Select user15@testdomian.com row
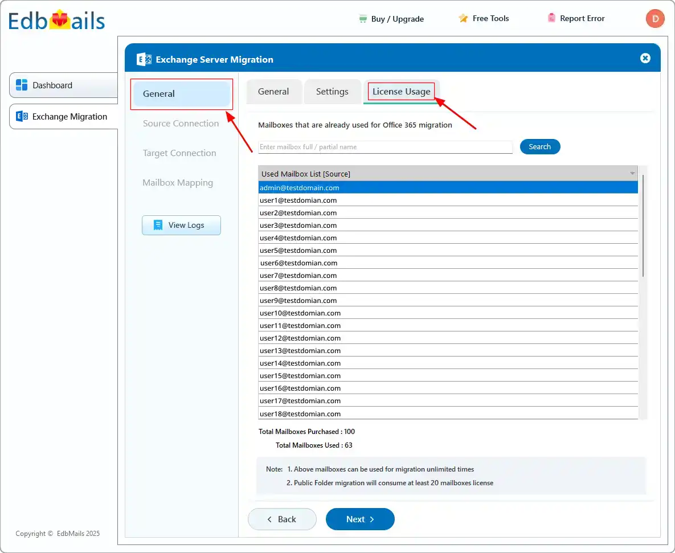 point(448,375)
